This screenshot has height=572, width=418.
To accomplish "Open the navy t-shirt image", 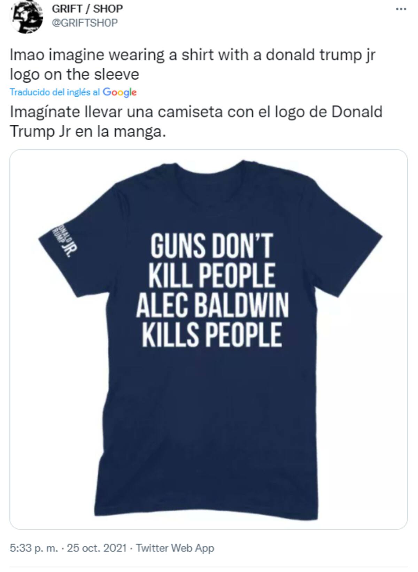I will [x=208, y=339].
